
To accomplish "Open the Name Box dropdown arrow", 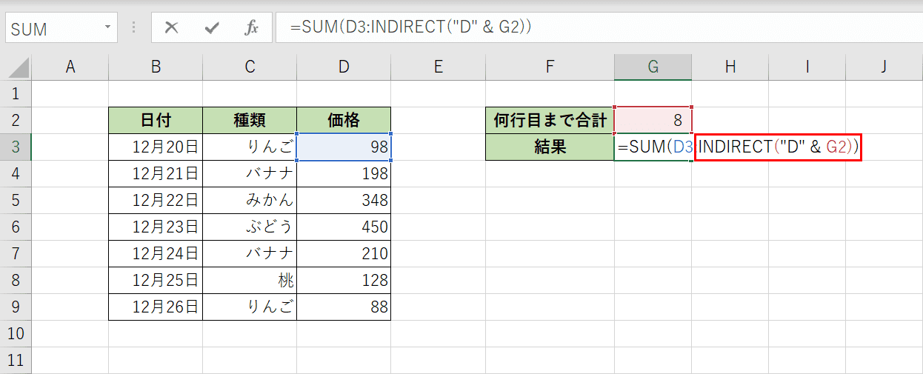I will [108, 27].
